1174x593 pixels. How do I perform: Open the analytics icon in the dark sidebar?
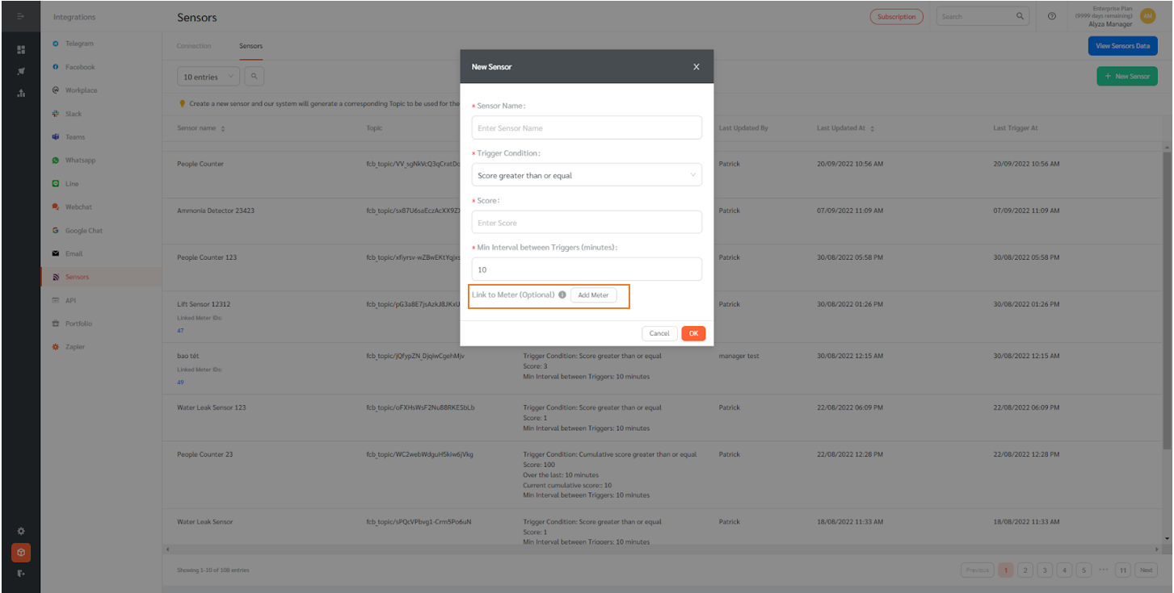coord(20,93)
